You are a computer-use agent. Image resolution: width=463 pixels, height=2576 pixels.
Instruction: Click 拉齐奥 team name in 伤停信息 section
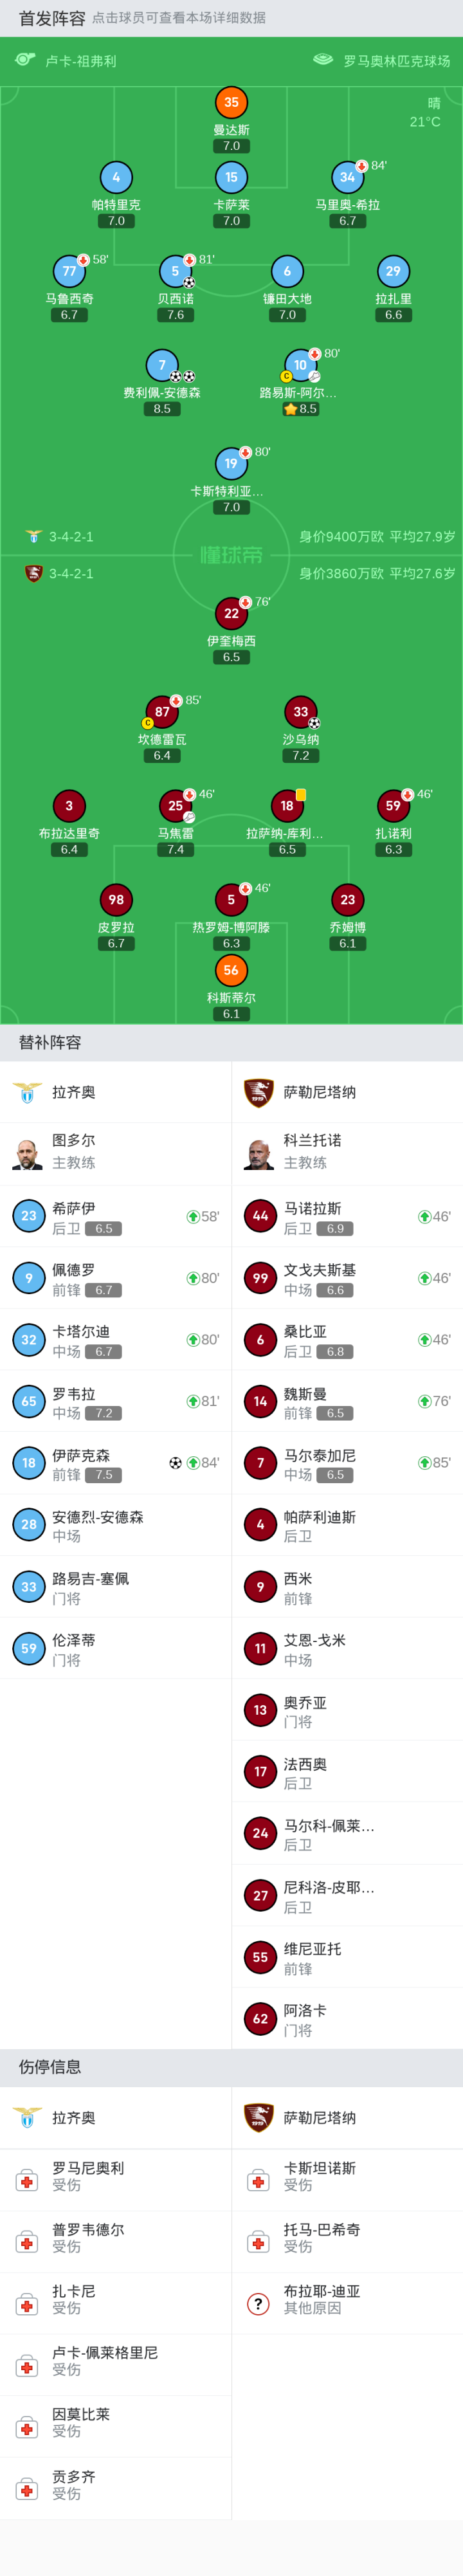tap(74, 2117)
